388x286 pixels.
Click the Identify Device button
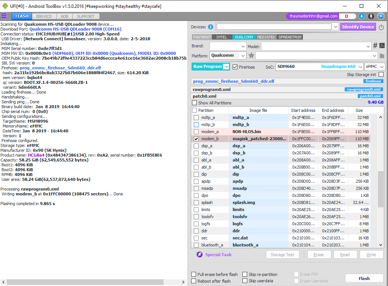pos(358,27)
